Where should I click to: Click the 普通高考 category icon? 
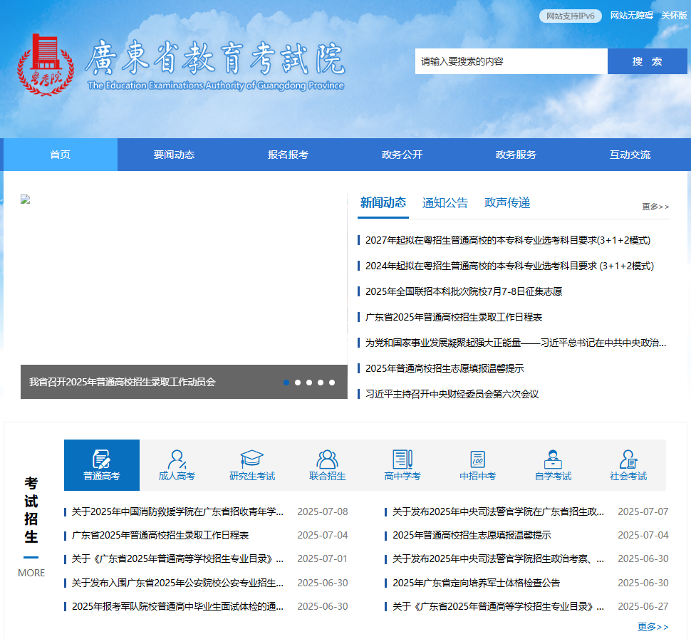coord(101,458)
